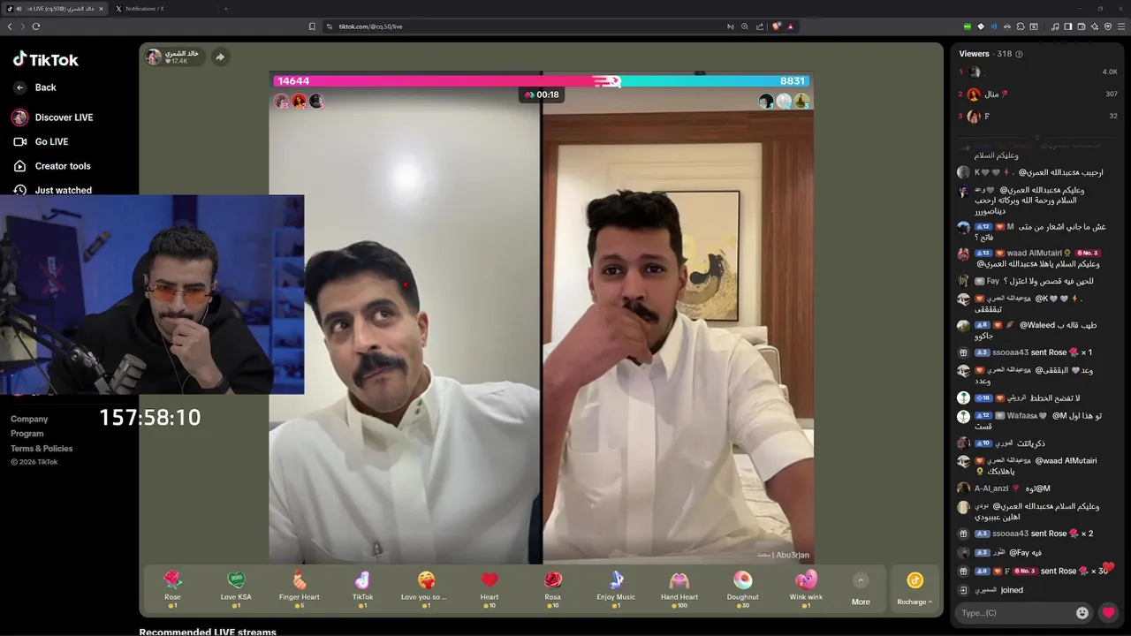Open the streamer's profile avatar at top

pos(154,57)
